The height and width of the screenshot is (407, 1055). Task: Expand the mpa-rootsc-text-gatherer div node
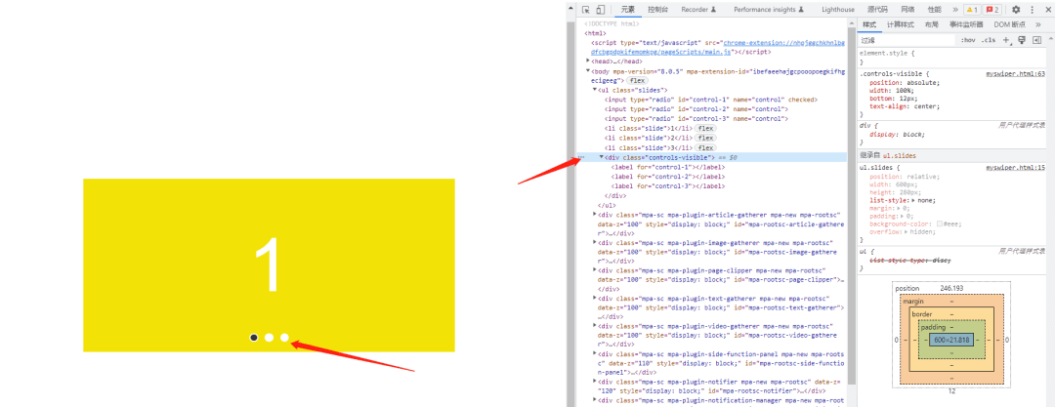coord(595,299)
